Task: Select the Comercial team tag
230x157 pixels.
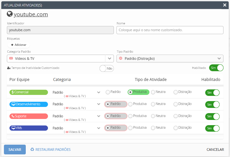Action: pos(29,92)
